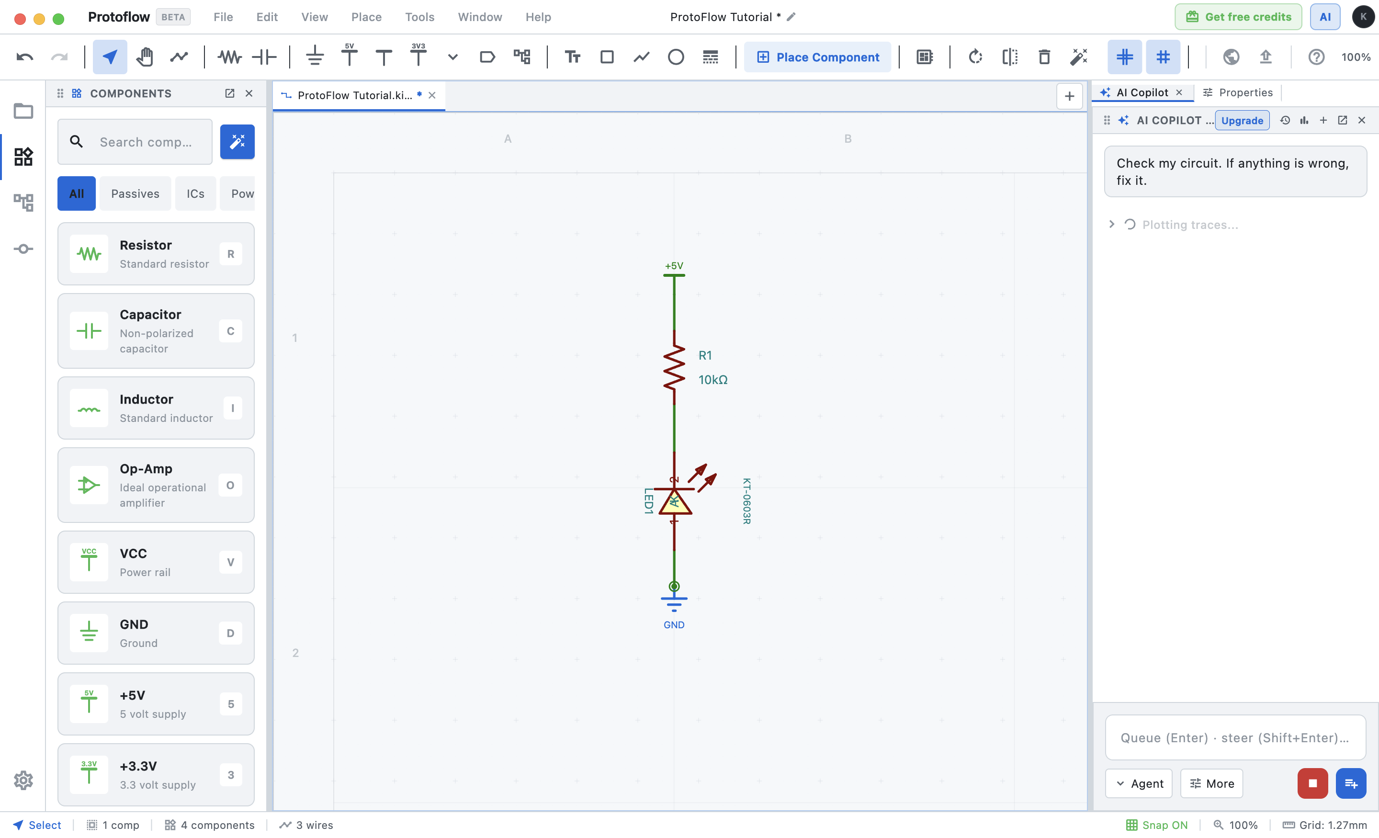Open the Edit menu
The width and height of the screenshot is (1379, 838).
point(267,17)
